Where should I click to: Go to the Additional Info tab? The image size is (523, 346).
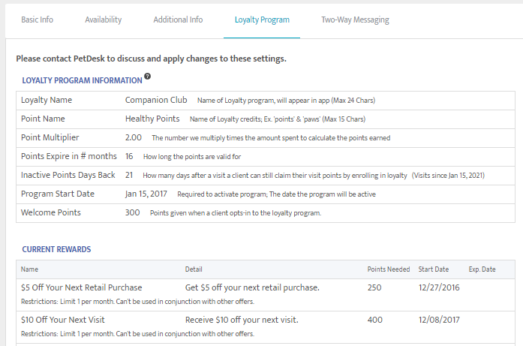tap(177, 20)
